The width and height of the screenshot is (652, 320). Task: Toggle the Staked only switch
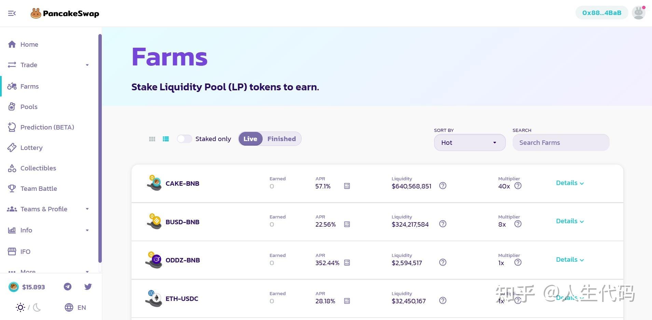click(x=184, y=139)
